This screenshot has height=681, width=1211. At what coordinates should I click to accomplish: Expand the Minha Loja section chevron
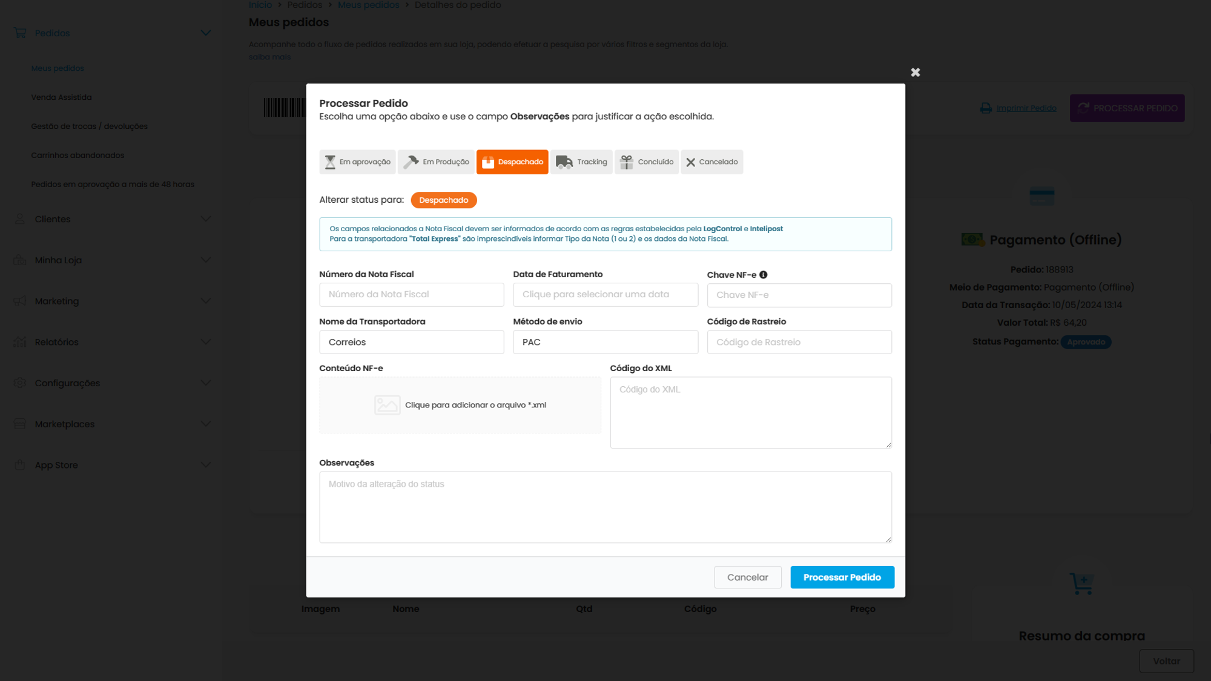tap(206, 260)
